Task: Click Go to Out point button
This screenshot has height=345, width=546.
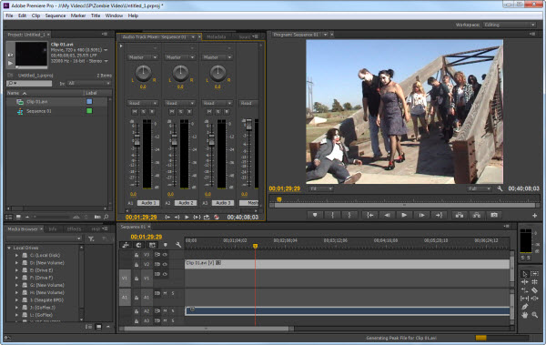Action: click(x=439, y=216)
